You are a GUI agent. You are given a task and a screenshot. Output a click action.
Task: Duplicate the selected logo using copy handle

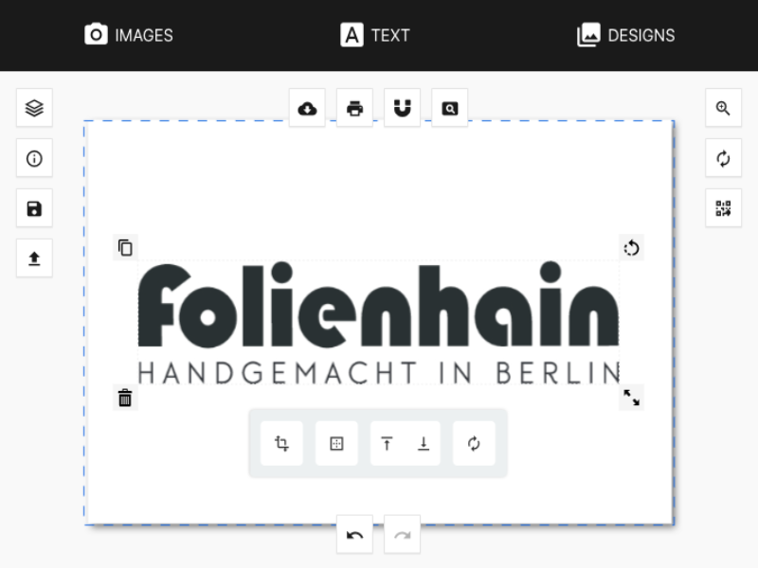(x=125, y=248)
